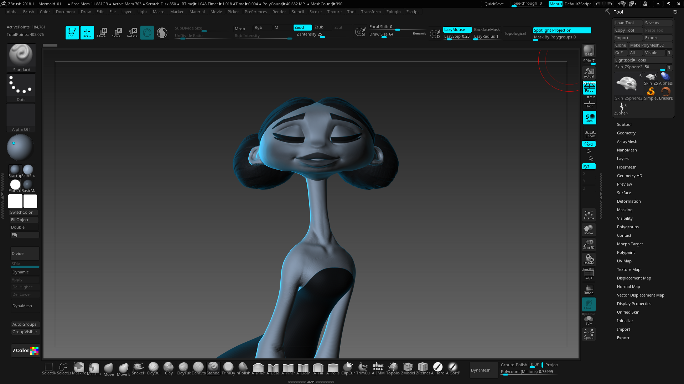Click the Move canvas navigation icon
The width and height of the screenshot is (684, 384).
click(x=589, y=230)
